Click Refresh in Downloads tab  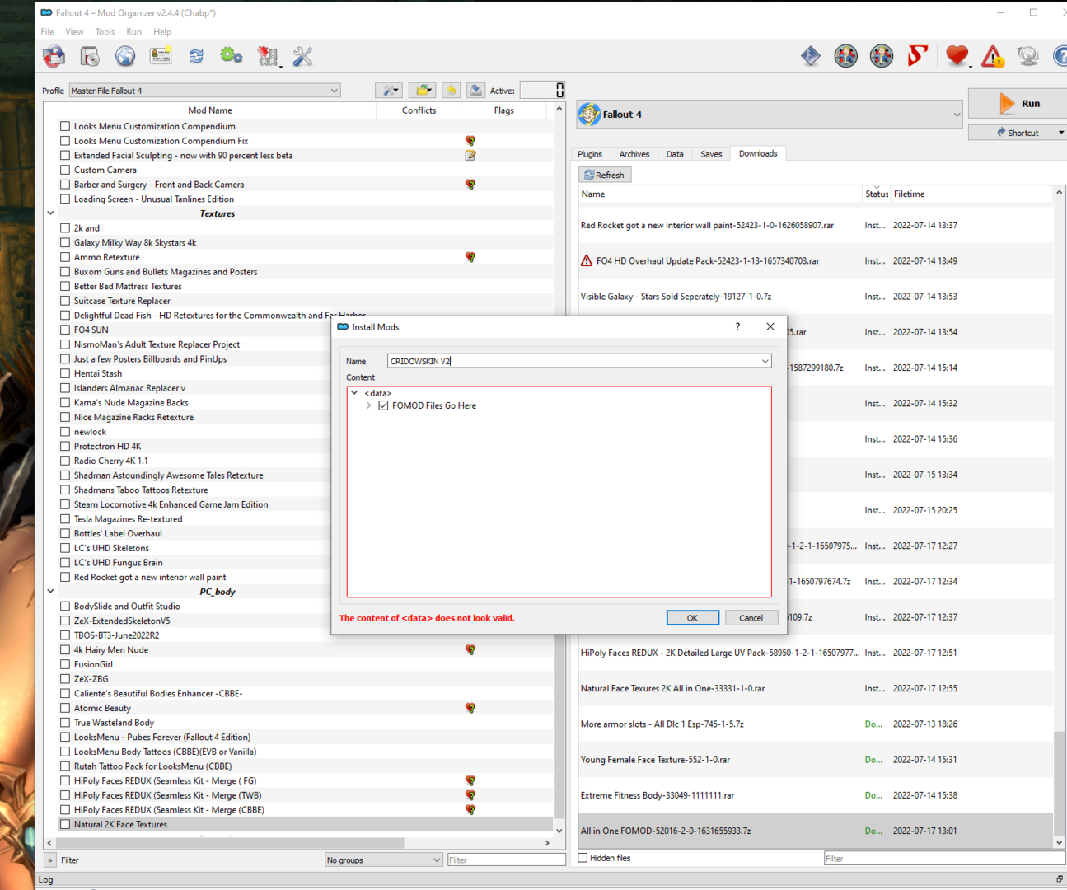pos(605,175)
